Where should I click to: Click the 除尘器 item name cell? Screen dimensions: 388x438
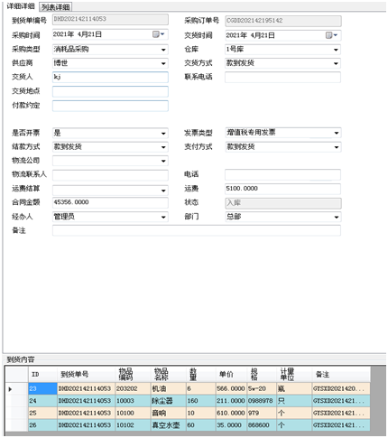tap(168, 401)
